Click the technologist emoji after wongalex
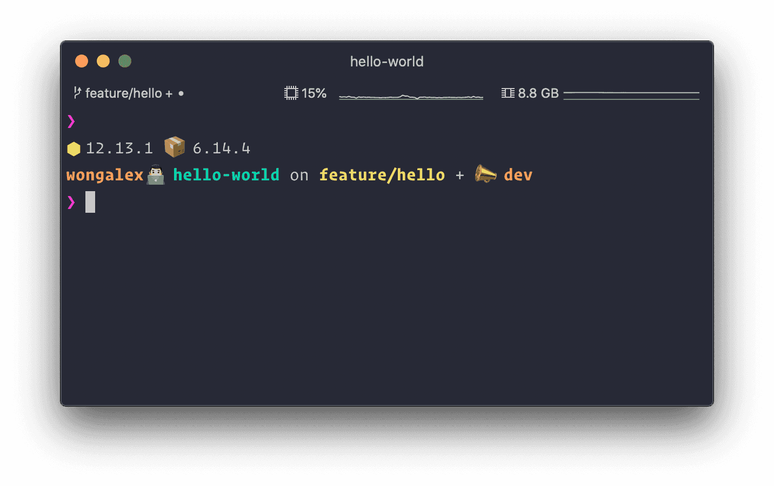Screen dimensions: 774x486 pos(156,174)
